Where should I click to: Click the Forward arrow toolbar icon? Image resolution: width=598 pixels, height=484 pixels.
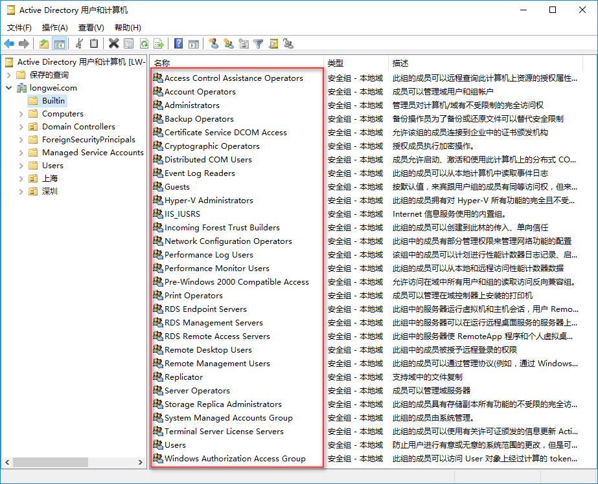coord(23,44)
